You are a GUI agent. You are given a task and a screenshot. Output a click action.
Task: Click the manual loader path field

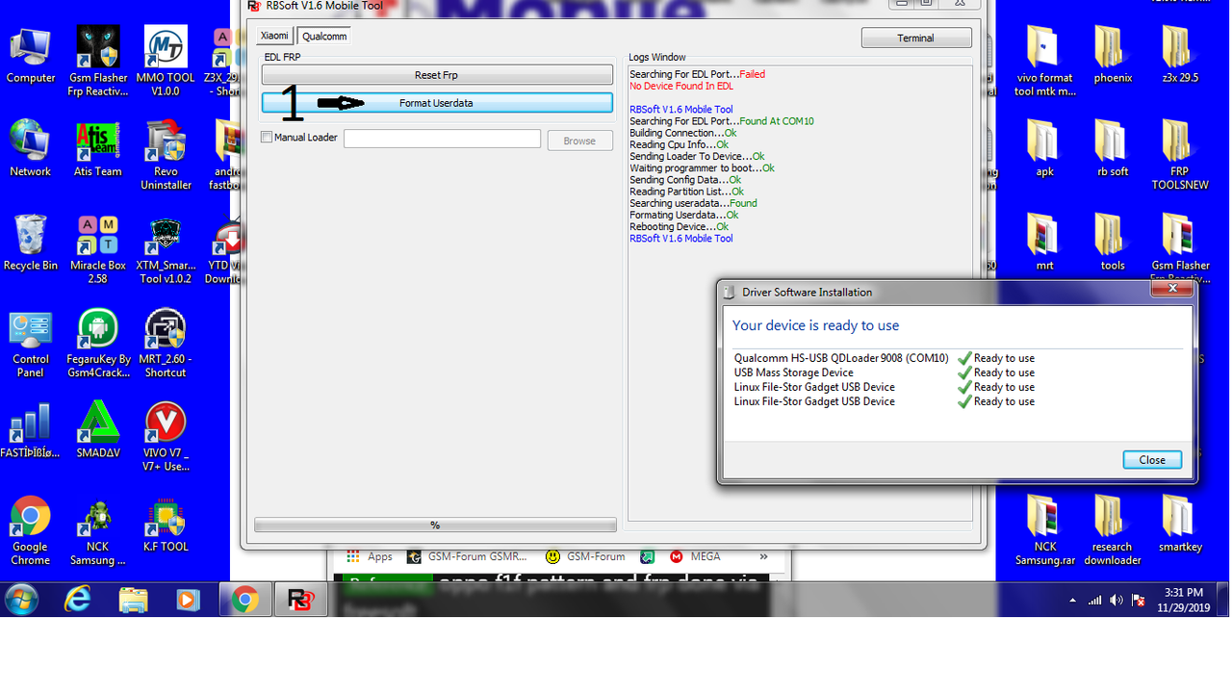442,139
